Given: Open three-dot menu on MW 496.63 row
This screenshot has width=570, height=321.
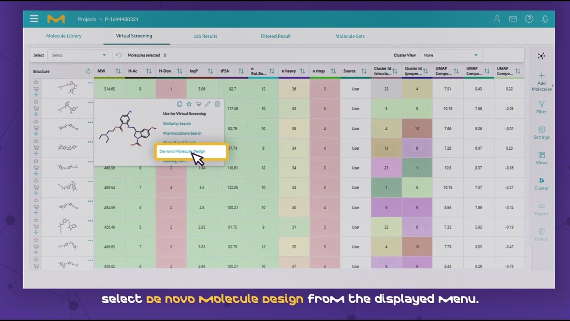Looking at the screenshot, I should pos(90,240).
